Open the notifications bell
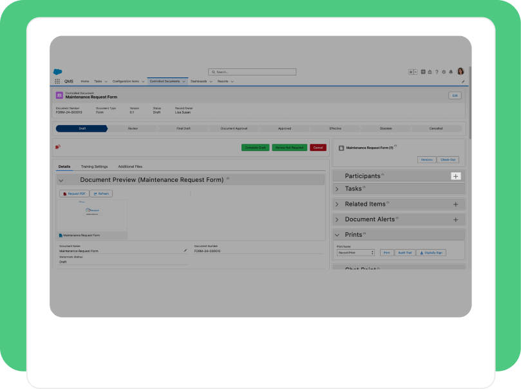Screen dimensions: 521x389 451,72
